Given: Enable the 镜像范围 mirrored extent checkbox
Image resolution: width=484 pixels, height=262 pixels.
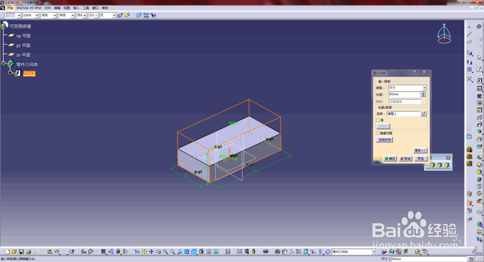Looking at the screenshot, I should coord(378,133).
